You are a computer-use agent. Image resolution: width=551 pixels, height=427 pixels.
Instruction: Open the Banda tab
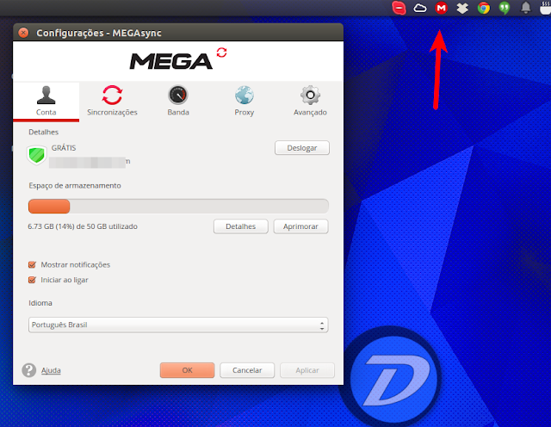(x=178, y=102)
